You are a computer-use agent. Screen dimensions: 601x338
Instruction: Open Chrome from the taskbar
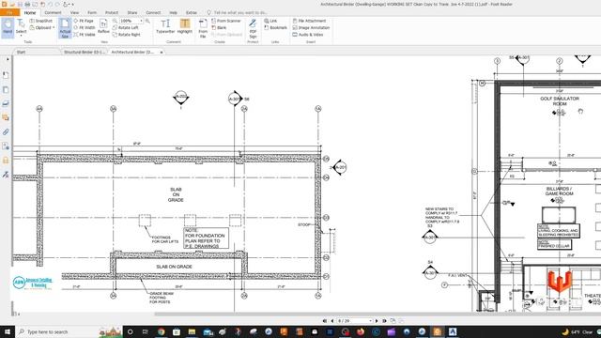(161, 331)
